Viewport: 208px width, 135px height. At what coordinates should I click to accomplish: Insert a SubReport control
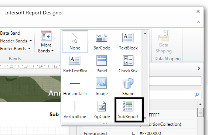pyautogui.click(x=128, y=110)
